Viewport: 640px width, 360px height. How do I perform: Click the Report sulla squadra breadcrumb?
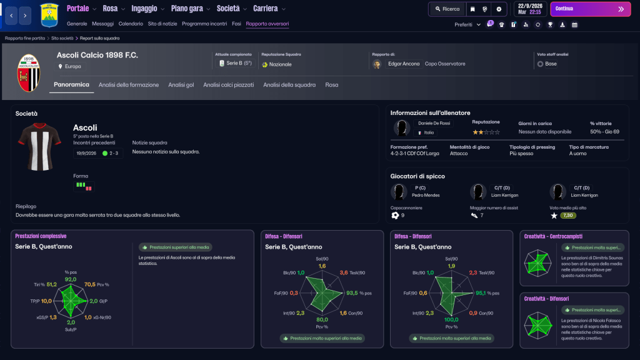[99, 38]
